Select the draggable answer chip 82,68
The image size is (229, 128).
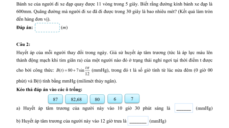(x=76, y=99)
